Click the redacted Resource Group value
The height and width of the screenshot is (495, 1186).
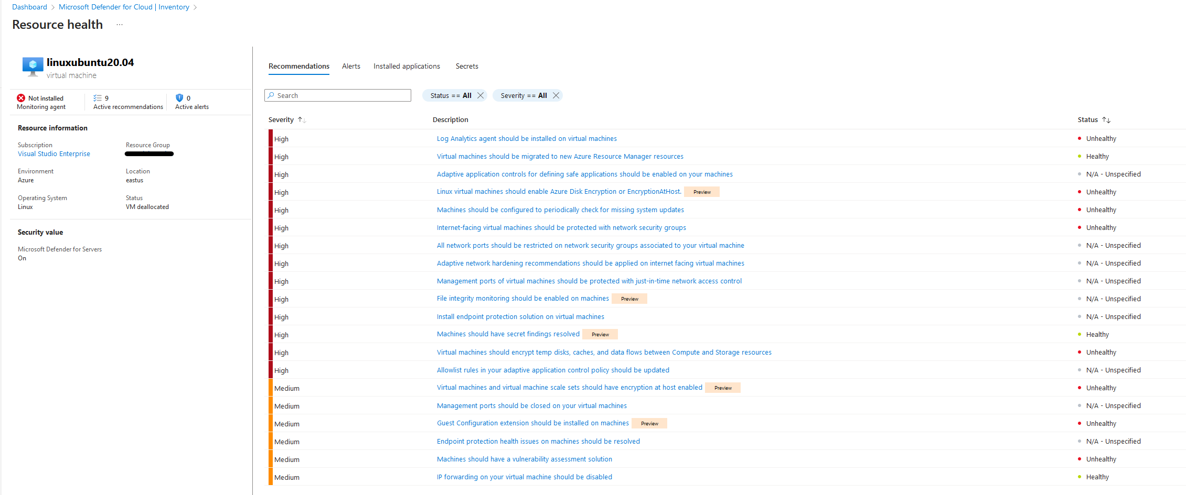(x=149, y=154)
